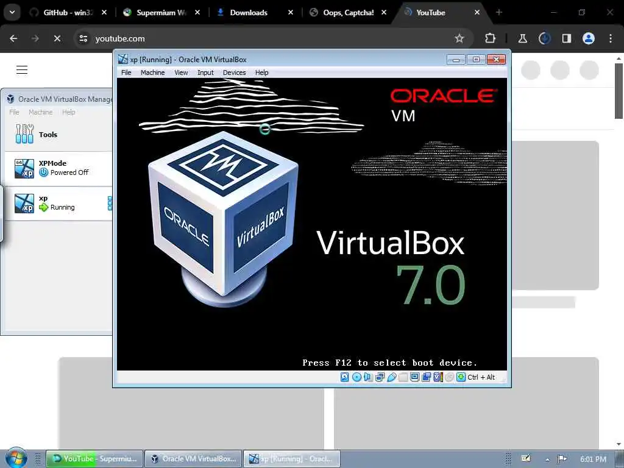The width and height of the screenshot is (624, 468).
Task: Switch to the Oops, Captcha! tab
Action: [348, 12]
